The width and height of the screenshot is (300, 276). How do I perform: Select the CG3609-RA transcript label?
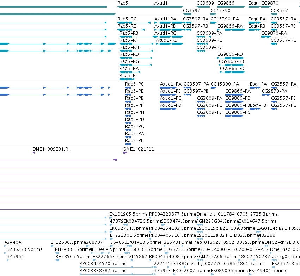[209, 33]
